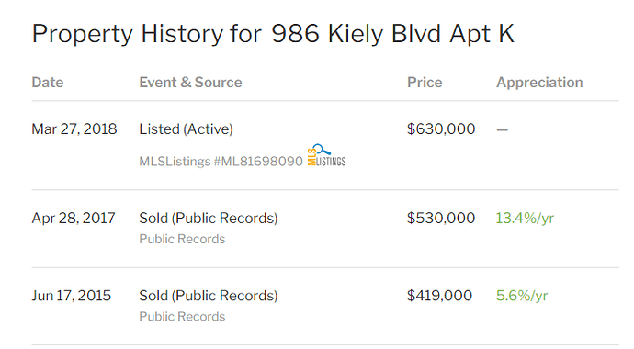
Task: Select the $630,000 listing price
Action: click(x=441, y=129)
